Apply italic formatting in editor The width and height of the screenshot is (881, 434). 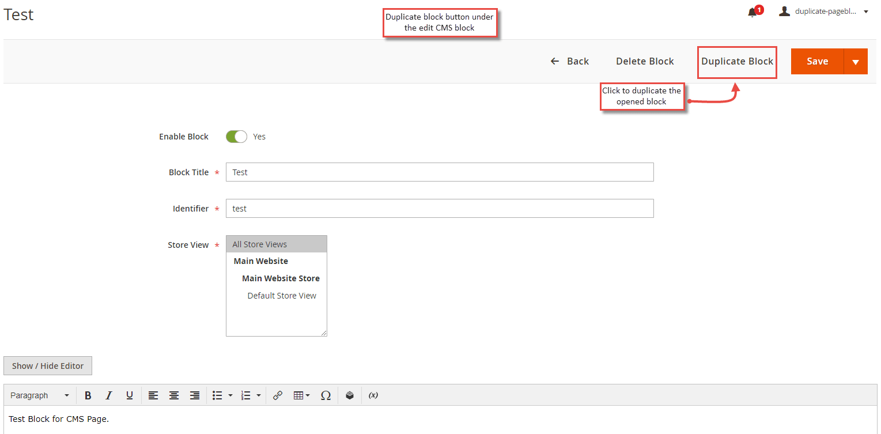108,395
